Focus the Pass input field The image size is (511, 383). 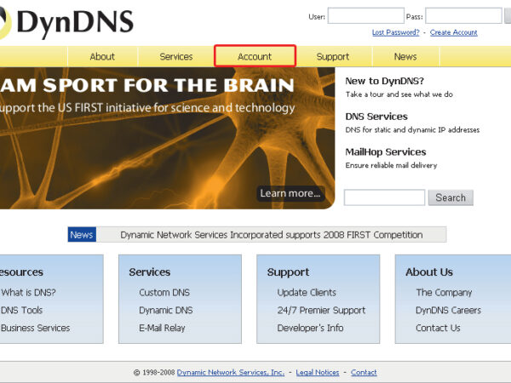463,16
